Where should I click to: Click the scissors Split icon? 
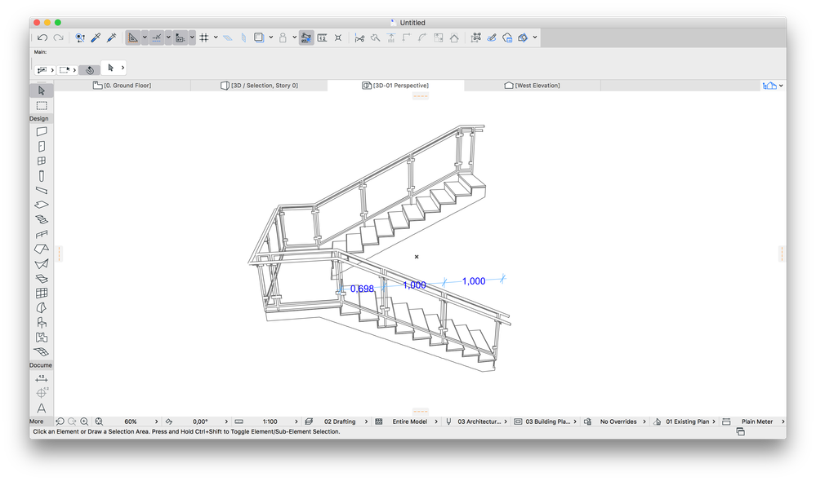pyautogui.click(x=359, y=38)
